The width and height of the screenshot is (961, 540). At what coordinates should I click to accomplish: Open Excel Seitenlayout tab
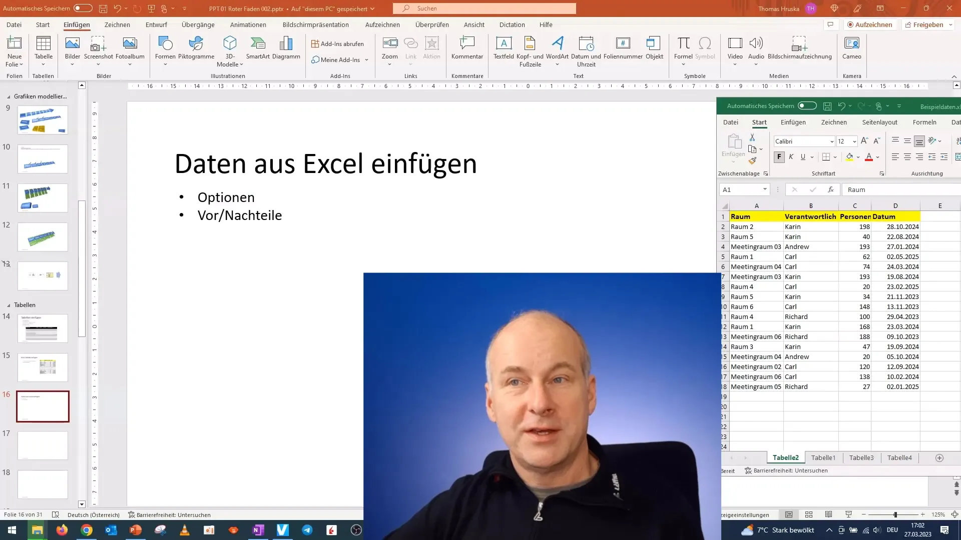click(879, 122)
